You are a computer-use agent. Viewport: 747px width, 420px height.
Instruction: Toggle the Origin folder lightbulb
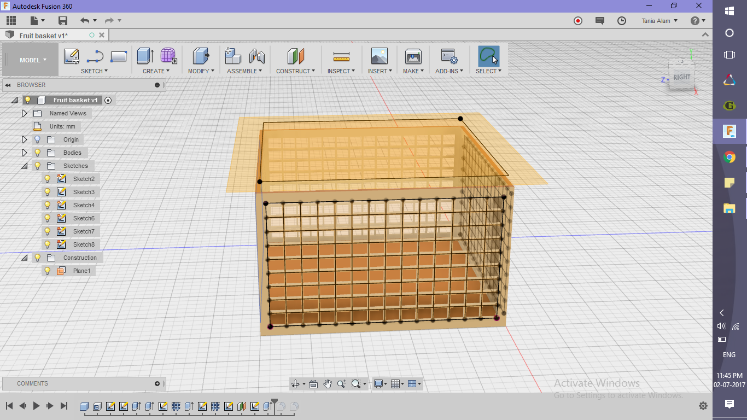point(37,139)
